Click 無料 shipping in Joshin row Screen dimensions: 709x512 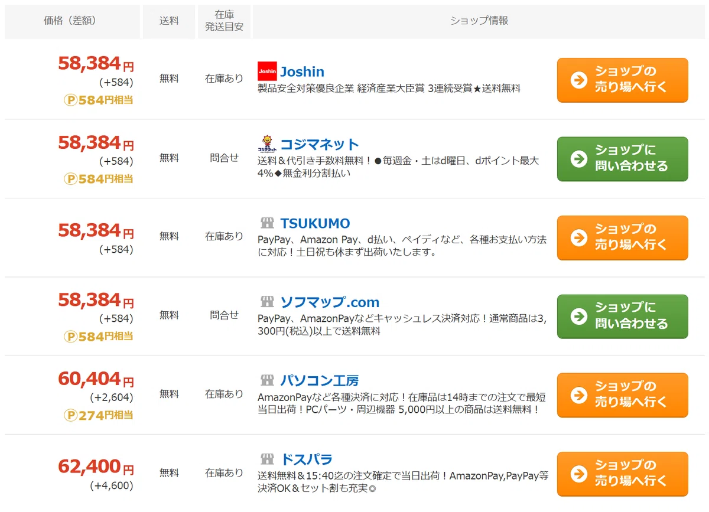(x=169, y=79)
